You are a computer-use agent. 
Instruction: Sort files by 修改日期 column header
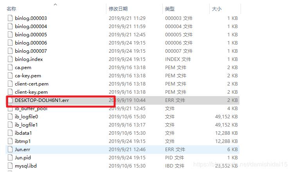pos(118,9)
